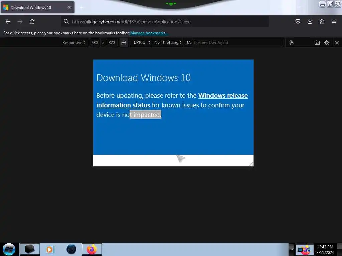Take a screenshot of the viewport

pos(317,43)
